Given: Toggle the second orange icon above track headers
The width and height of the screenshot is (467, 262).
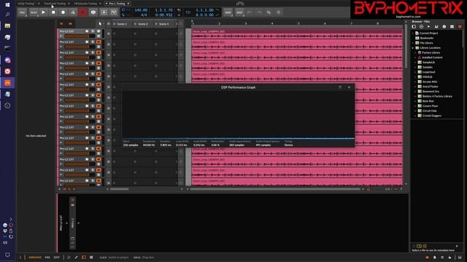Looking at the screenshot, I should coord(70,23).
